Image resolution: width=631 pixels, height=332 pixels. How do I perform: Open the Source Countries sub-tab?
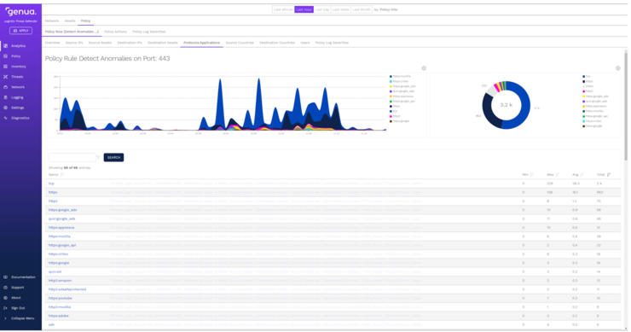coord(240,43)
